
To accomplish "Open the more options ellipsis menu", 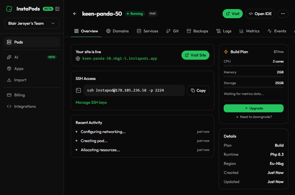I will pyautogui.click(x=283, y=14).
